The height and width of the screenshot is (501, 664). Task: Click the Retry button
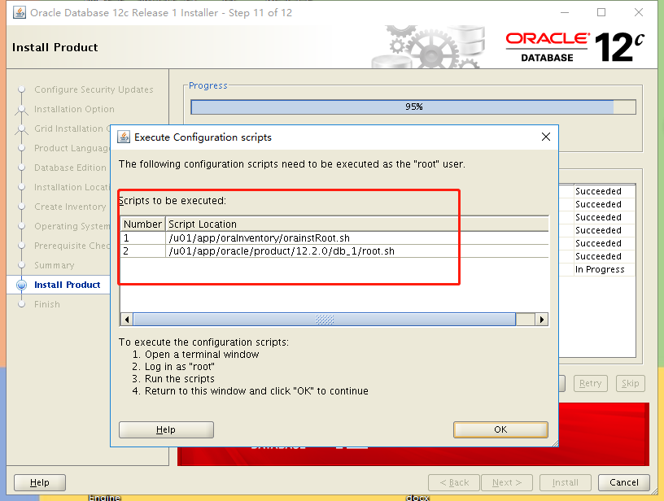[590, 383]
